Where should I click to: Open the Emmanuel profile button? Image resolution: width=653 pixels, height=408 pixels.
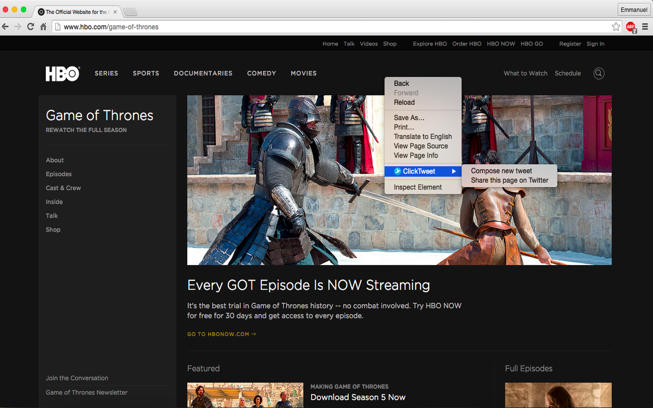pos(634,10)
